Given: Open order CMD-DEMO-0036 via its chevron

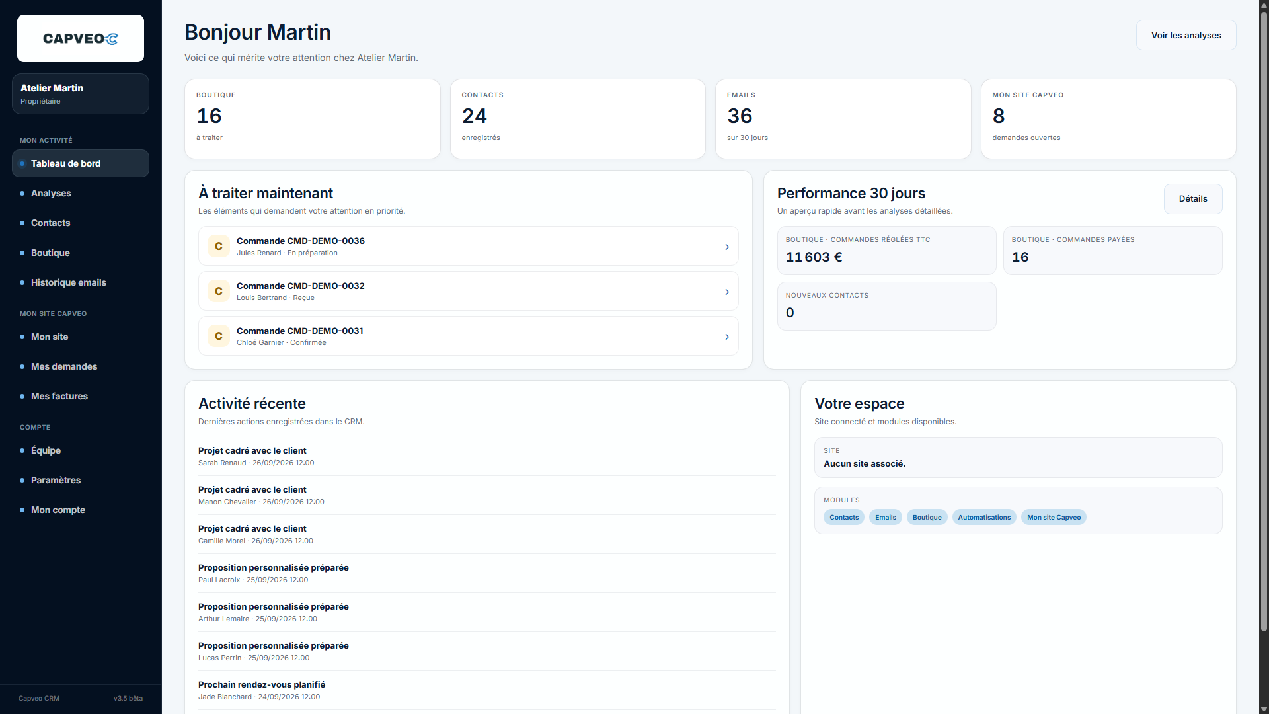Looking at the screenshot, I should point(727,247).
